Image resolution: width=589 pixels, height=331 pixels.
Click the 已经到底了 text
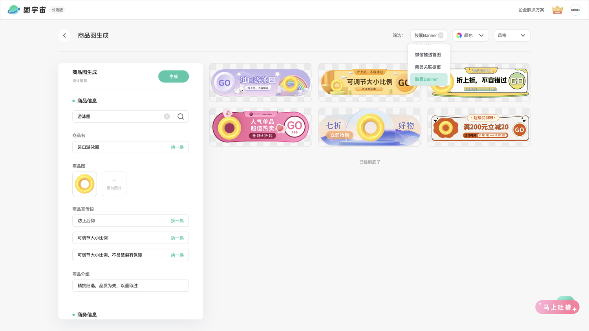tap(370, 162)
